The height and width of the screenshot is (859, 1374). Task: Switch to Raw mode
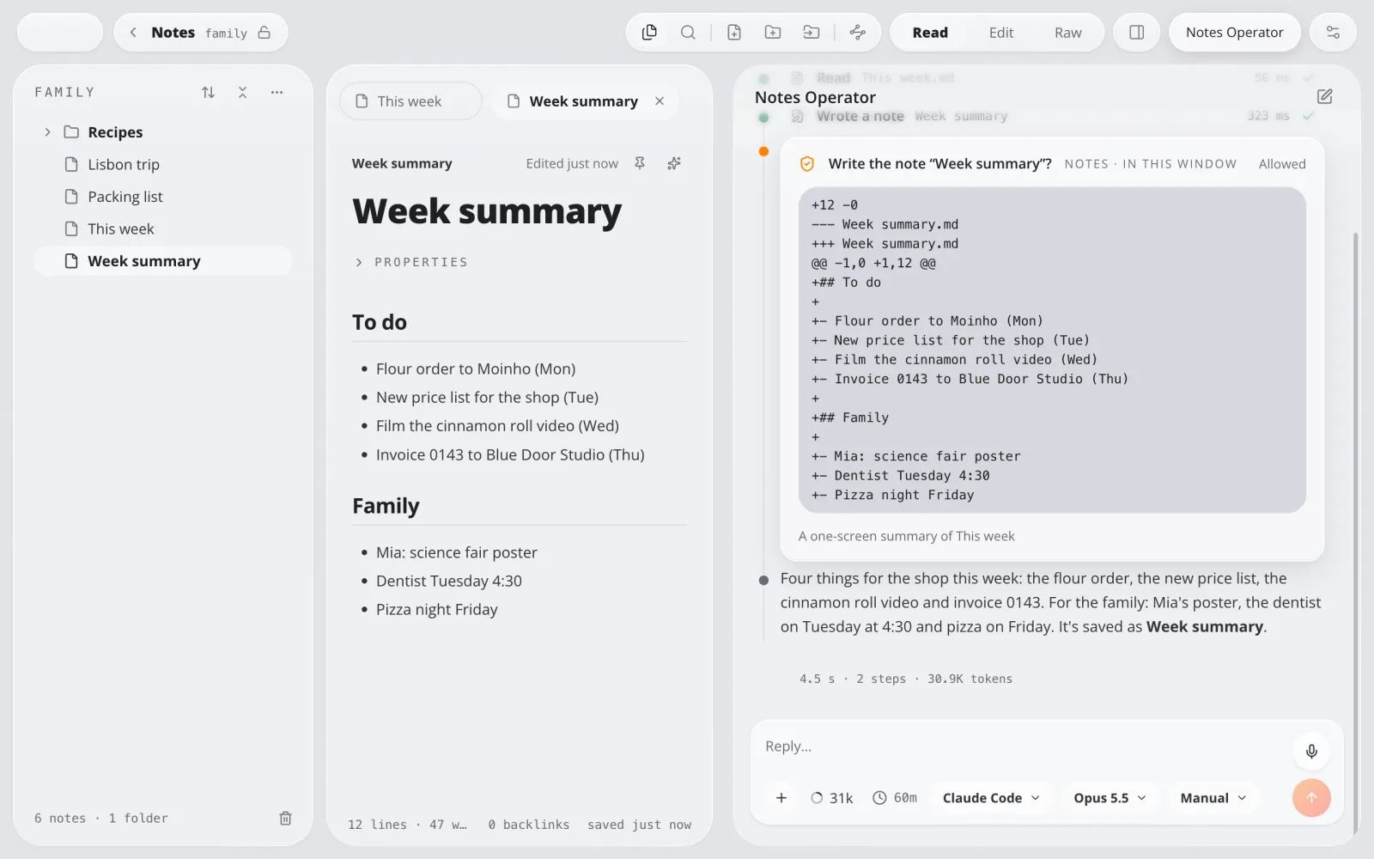click(x=1068, y=33)
